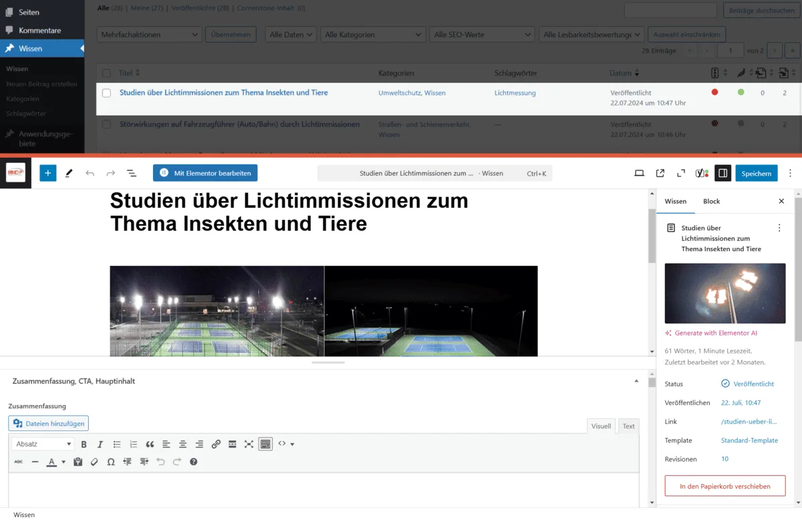Align text right
The image size is (802, 520).
tap(199, 444)
